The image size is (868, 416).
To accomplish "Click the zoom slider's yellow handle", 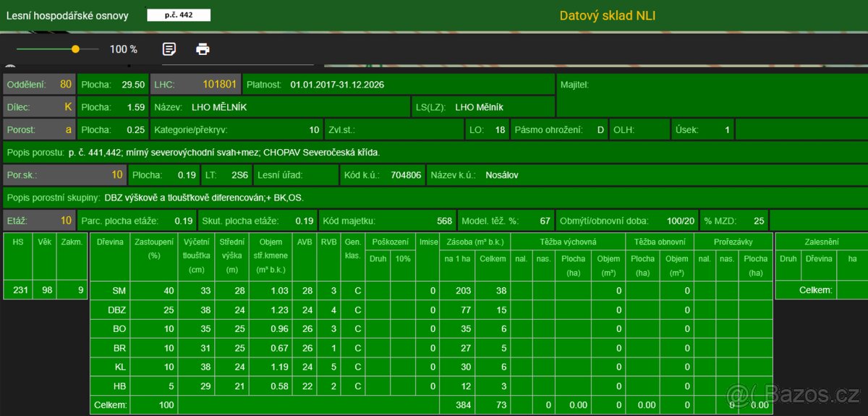I will (75, 49).
